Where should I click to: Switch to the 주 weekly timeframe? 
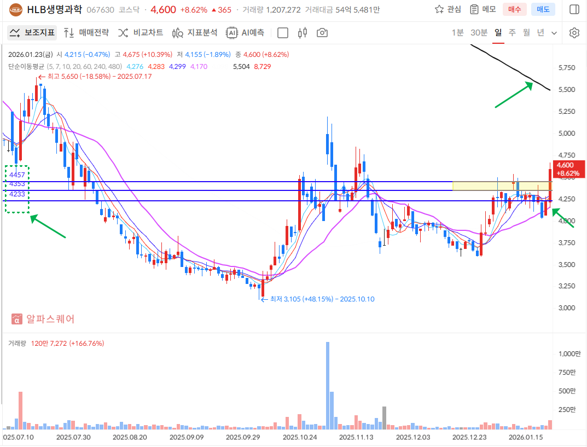point(512,33)
